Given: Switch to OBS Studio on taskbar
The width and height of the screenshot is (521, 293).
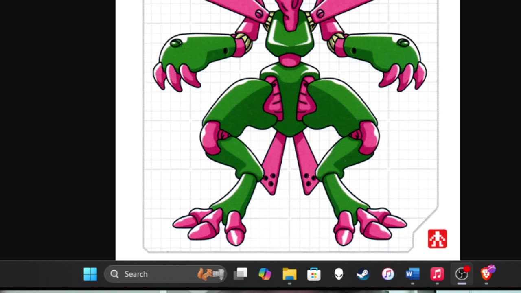Looking at the screenshot, I should click(x=462, y=274).
